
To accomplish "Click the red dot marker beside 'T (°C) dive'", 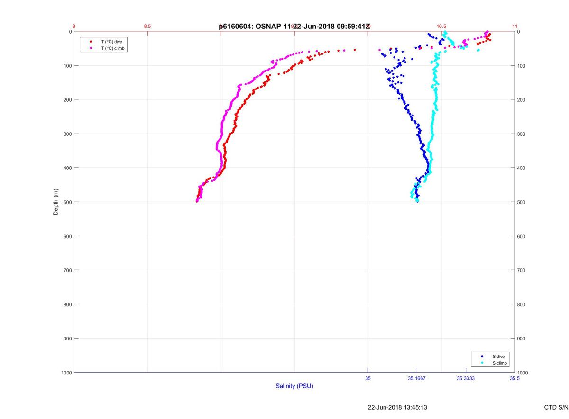I will (91, 42).
